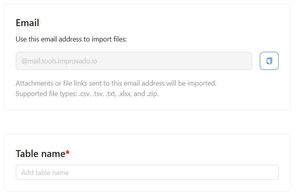Click the '.txt' file type text
This screenshot has width=296, height=195.
point(111,94)
